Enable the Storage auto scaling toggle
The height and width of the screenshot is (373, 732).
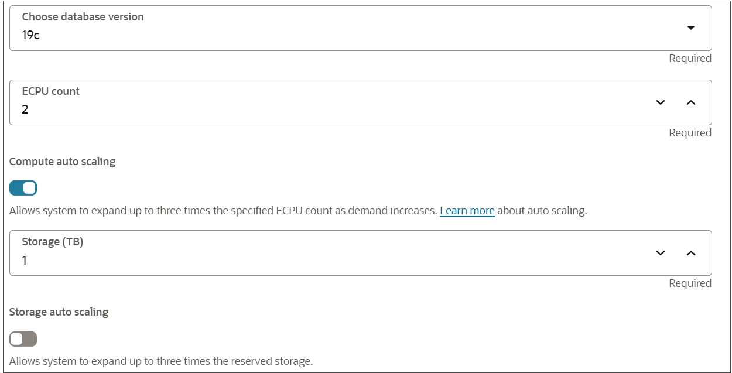click(23, 339)
